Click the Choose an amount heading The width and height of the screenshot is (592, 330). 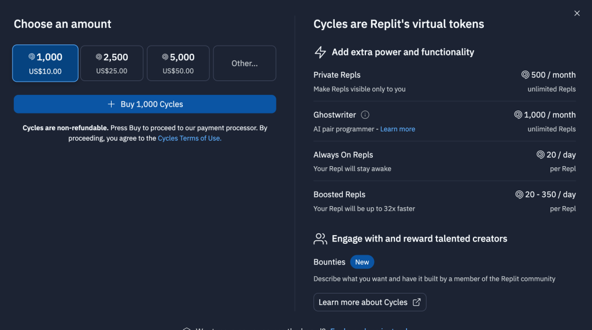click(62, 24)
